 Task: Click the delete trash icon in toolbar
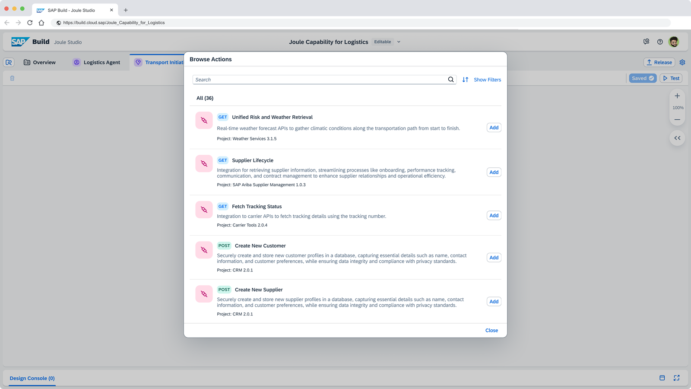coord(12,78)
